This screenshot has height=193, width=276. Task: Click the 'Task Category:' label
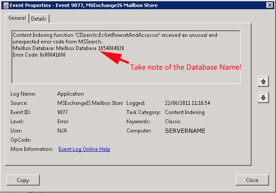143,112
